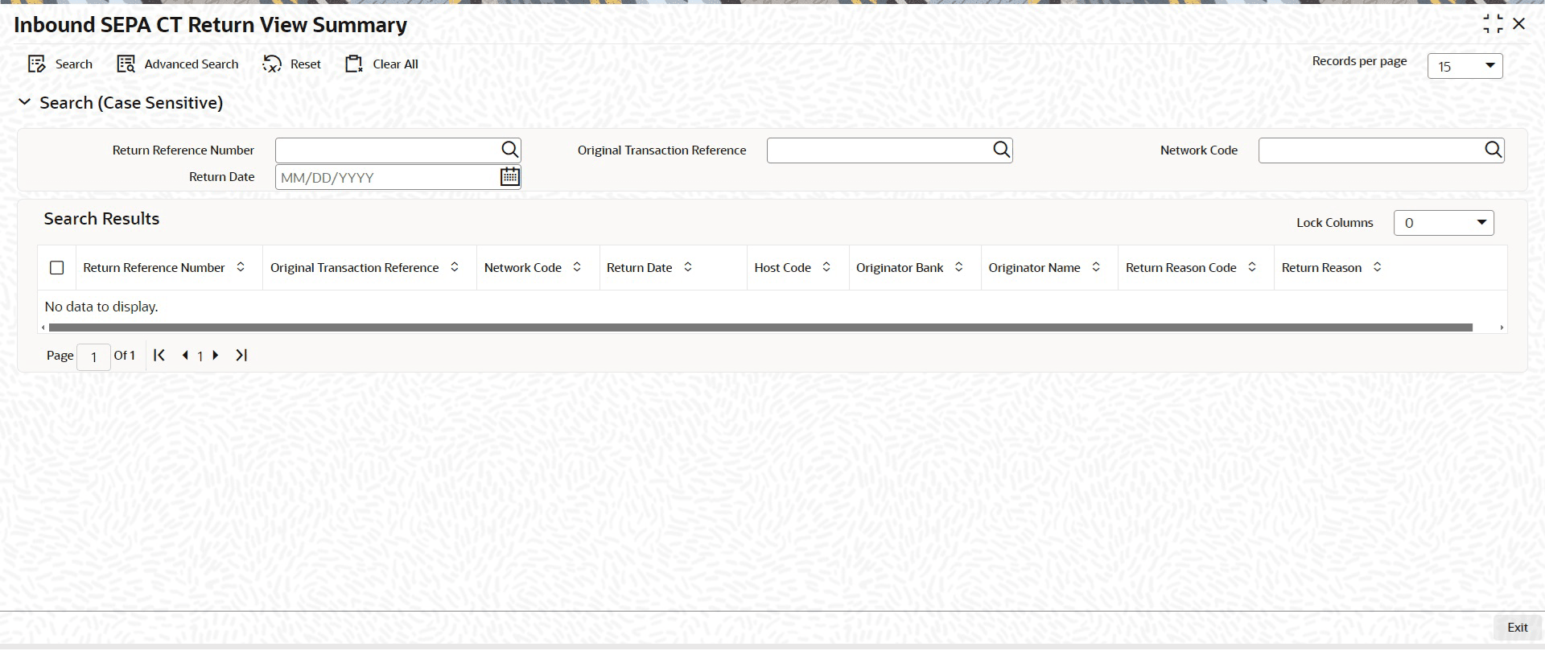Image resolution: width=1545 pixels, height=655 pixels.
Task: Click the Return Date input field
Action: tap(387, 177)
